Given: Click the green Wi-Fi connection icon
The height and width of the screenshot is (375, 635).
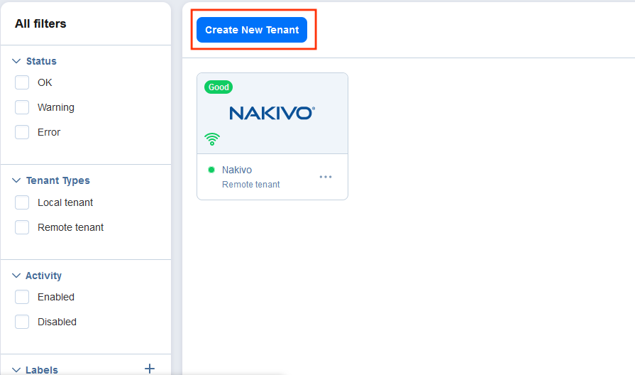Looking at the screenshot, I should tap(212, 139).
